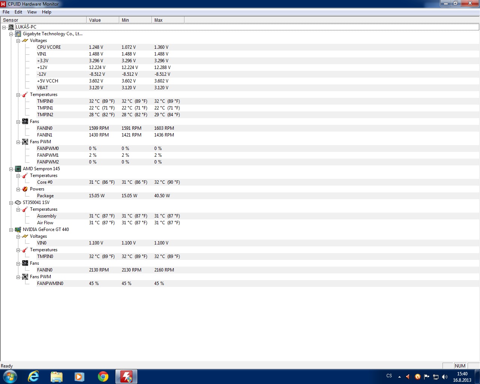Click the Action Center flag tray icon
Image resolution: width=480 pixels, height=384 pixels.
point(426,376)
